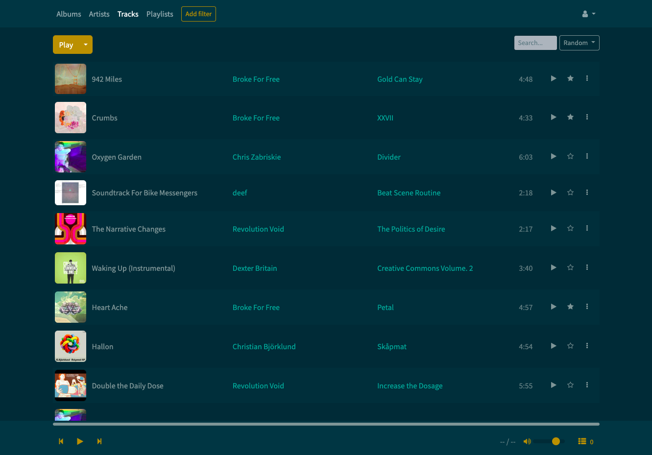Play the track The Narrative Changes

click(x=554, y=228)
